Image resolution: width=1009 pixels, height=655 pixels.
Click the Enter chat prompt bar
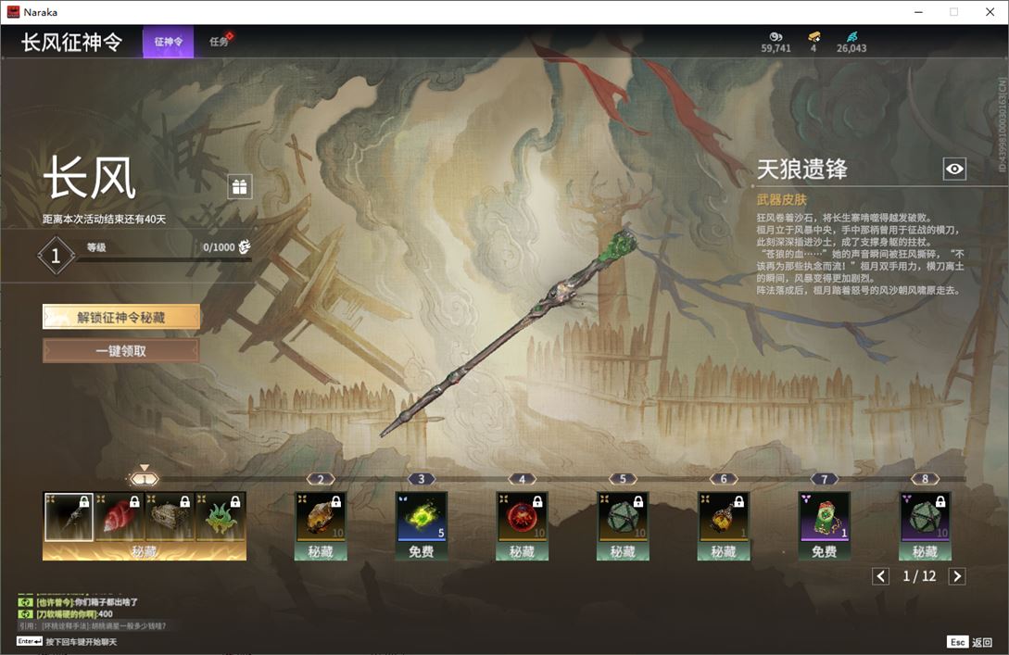(67, 641)
